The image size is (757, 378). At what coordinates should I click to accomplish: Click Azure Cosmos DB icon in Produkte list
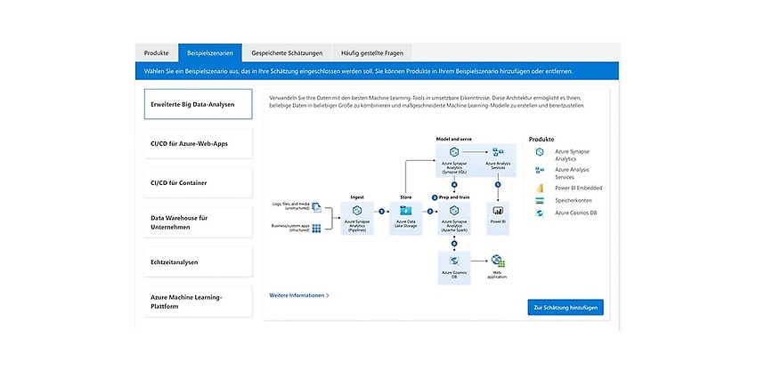(540, 213)
